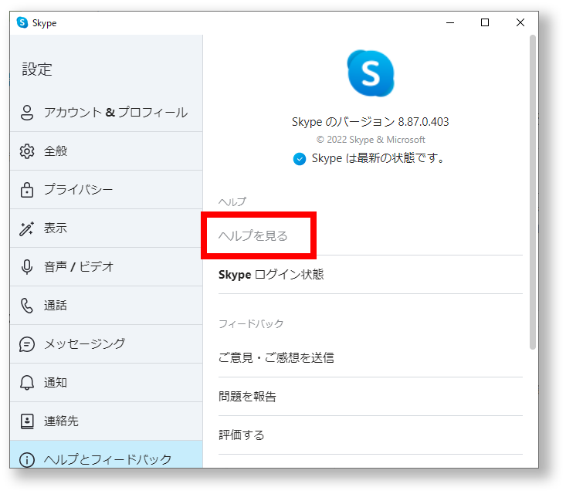Click the blue checkmark update status icon
566x494 pixels.
[300, 159]
